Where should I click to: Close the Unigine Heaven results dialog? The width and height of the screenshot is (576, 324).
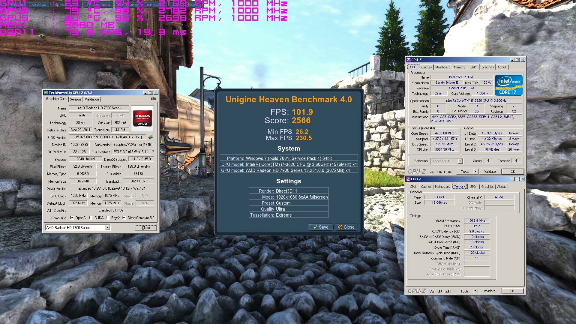[x=346, y=227]
